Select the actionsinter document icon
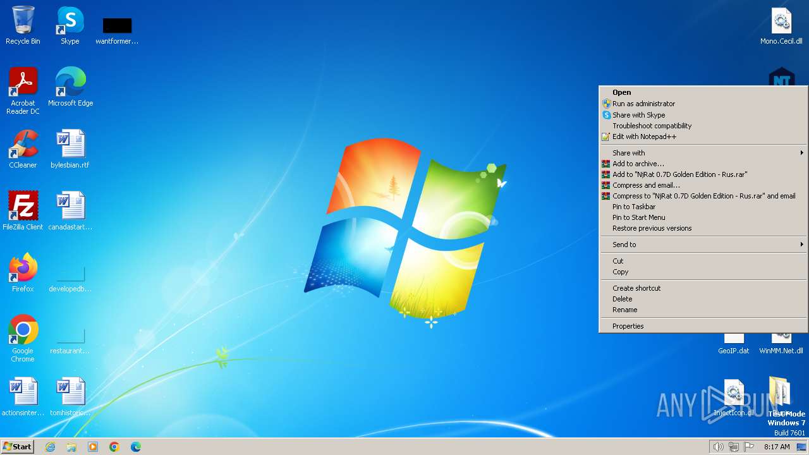The height and width of the screenshot is (455, 809). pos(23,397)
